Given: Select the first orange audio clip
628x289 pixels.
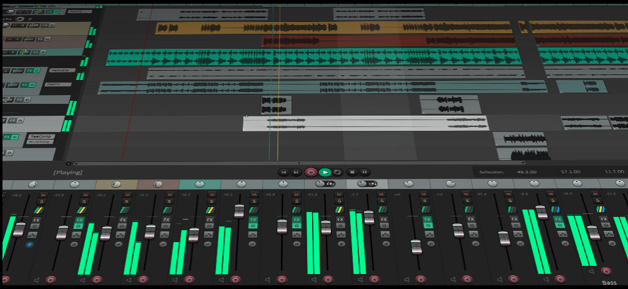Looking at the screenshot, I should pos(333,28).
